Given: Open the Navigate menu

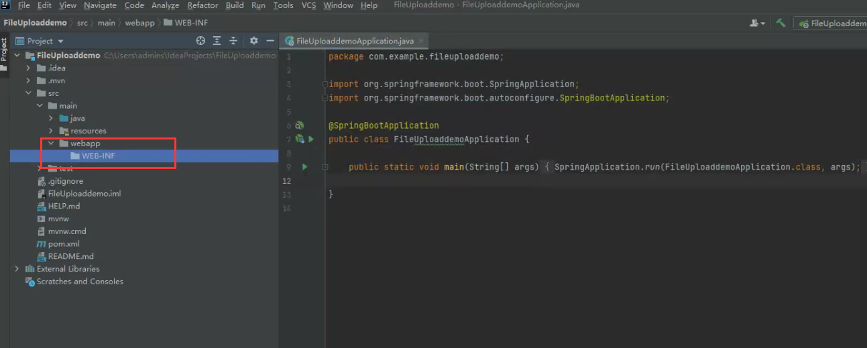Looking at the screenshot, I should point(100,5).
